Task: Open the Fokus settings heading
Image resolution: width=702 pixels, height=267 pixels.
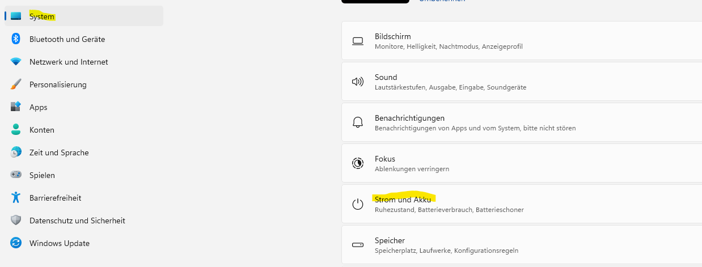Action: (385, 159)
